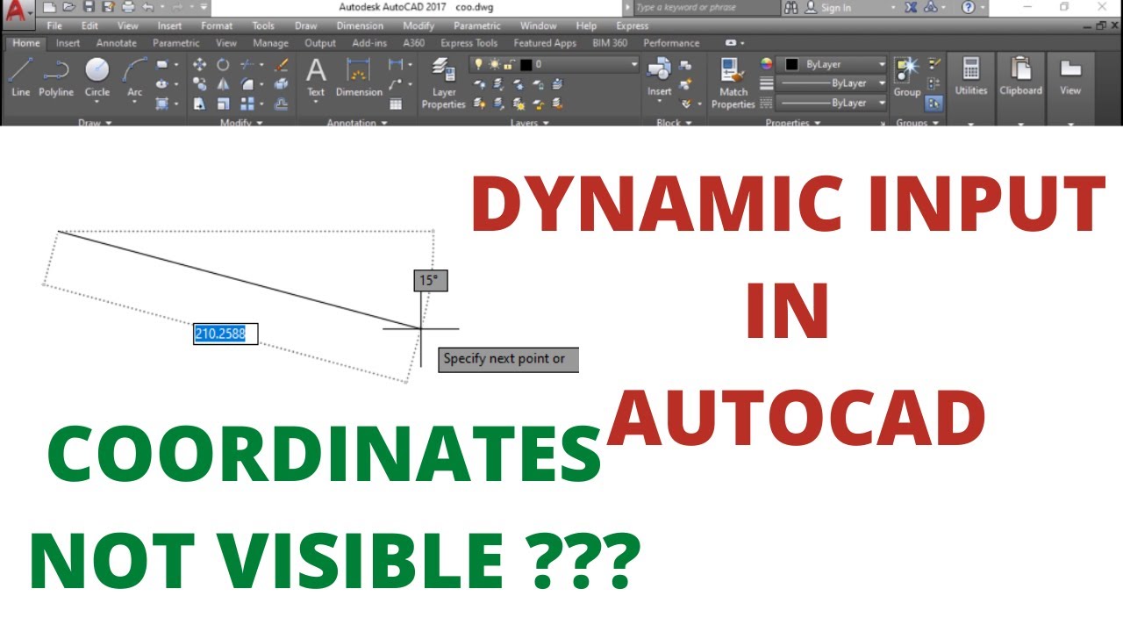Select the Line tool

(x=20, y=77)
